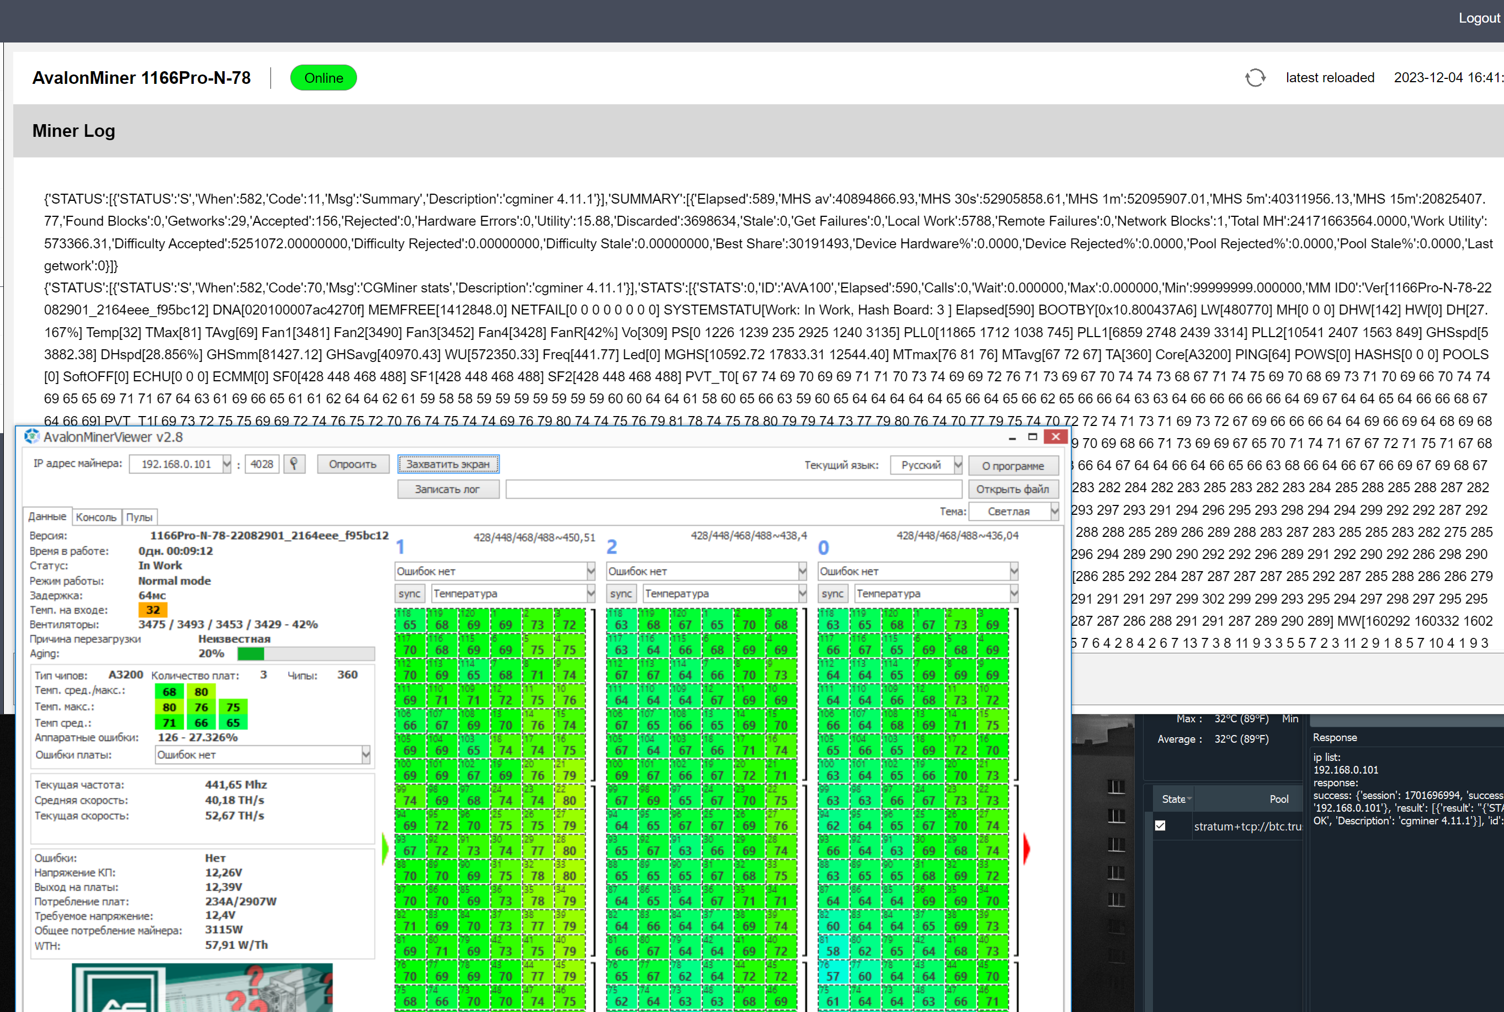The image size is (1504, 1012).
Task: Click the board number 1 label
Action: tap(400, 547)
